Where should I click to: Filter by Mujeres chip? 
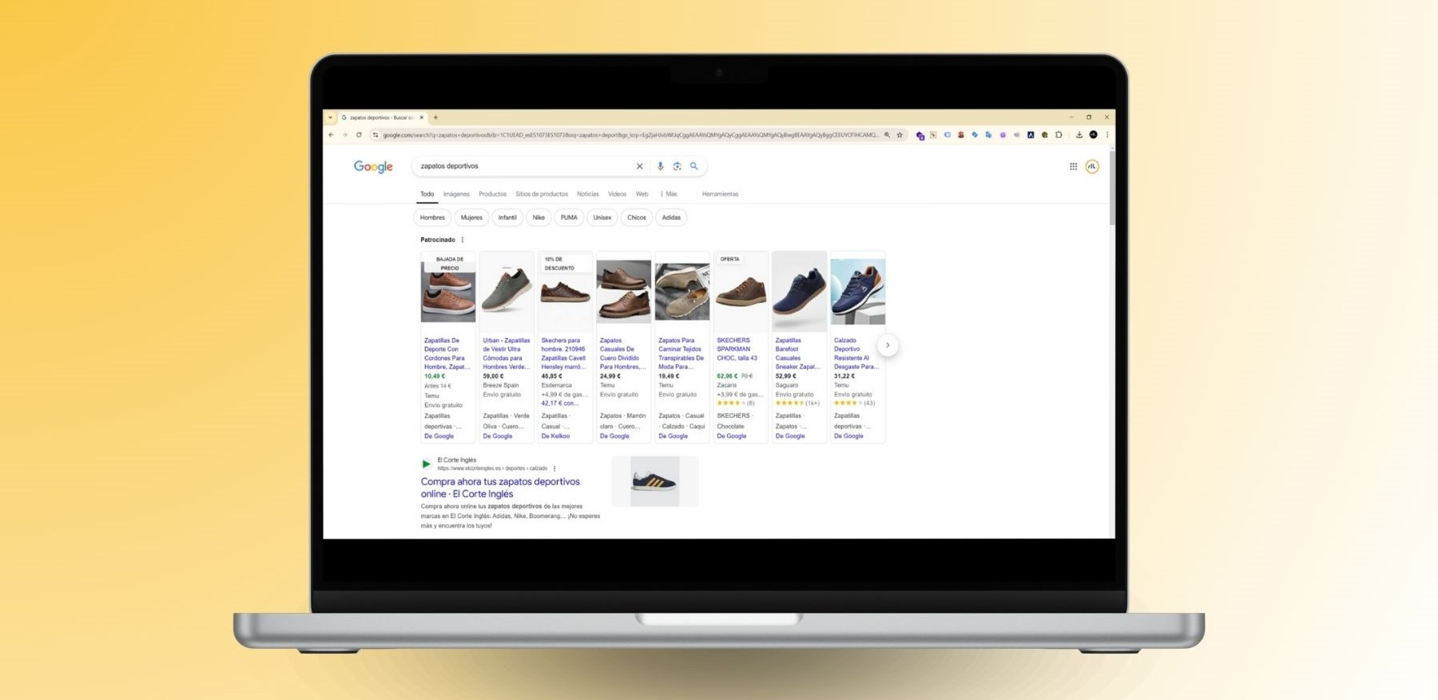471,217
